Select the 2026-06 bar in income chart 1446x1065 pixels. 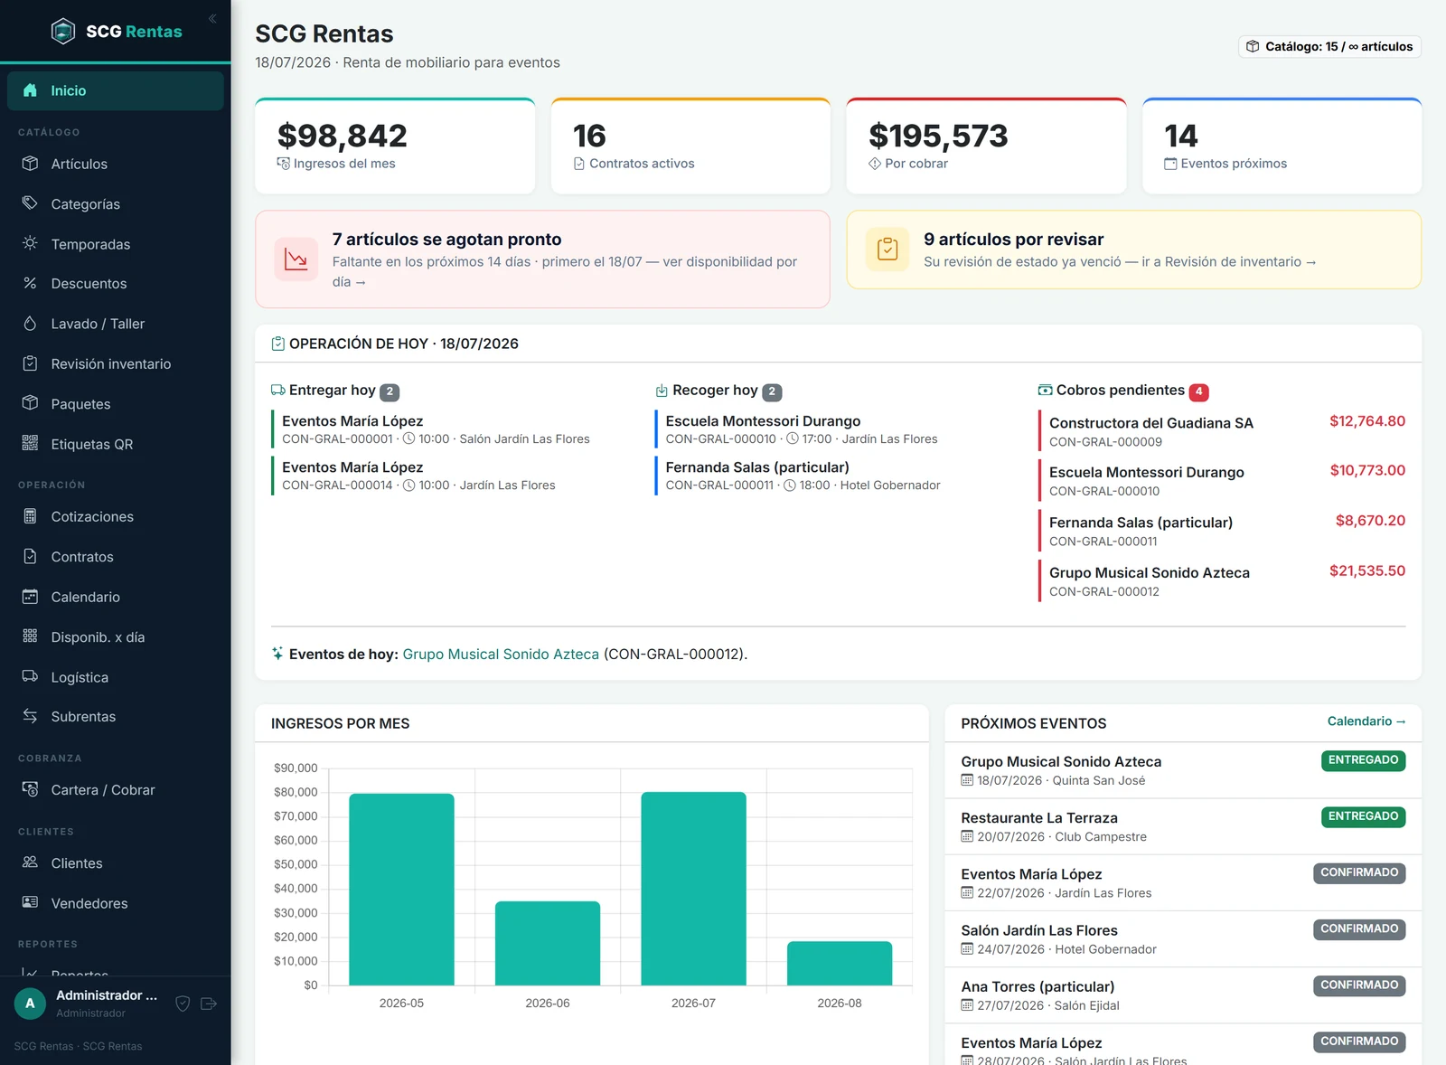[x=548, y=943]
